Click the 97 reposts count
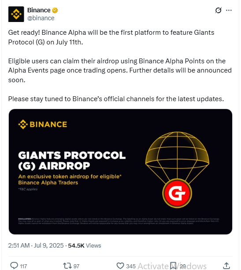The width and height of the screenshot is (241, 270). [x=76, y=266]
